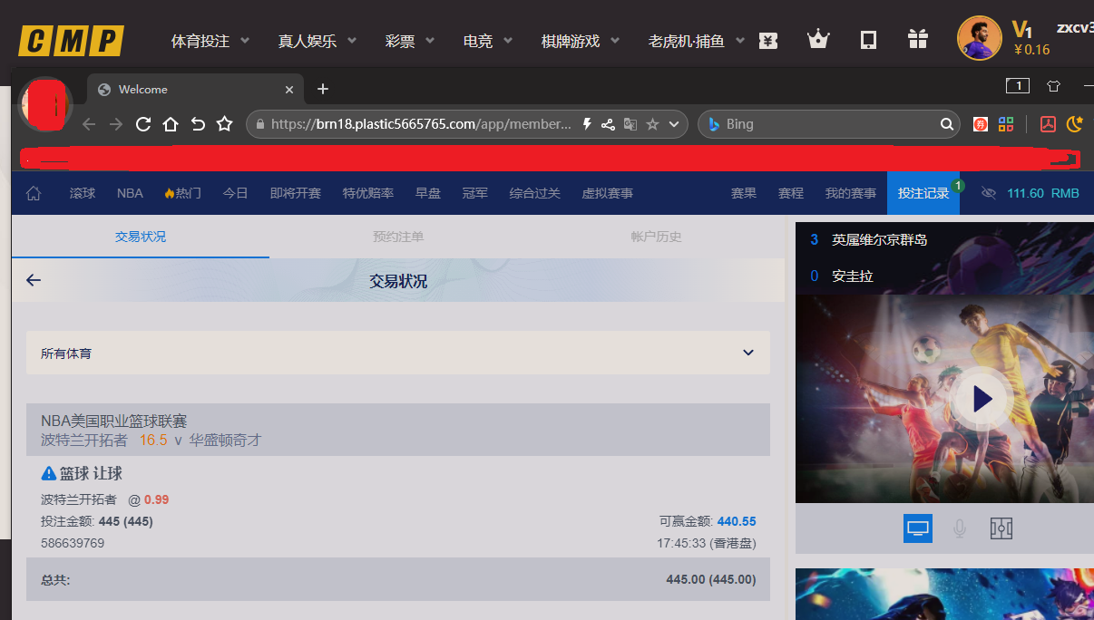Open the gift box rewards icon
Viewport: 1094px width, 620px height.
[x=917, y=40]
